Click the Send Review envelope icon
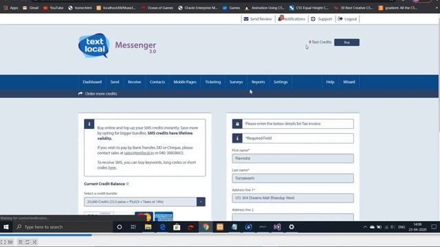This screenshot has height=247, width=440. [x=246, y=19]
